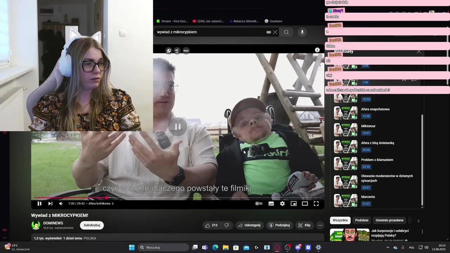Click the RGX overlay button
The width and height of the screenshot is (450, 253).
(186, 51)
